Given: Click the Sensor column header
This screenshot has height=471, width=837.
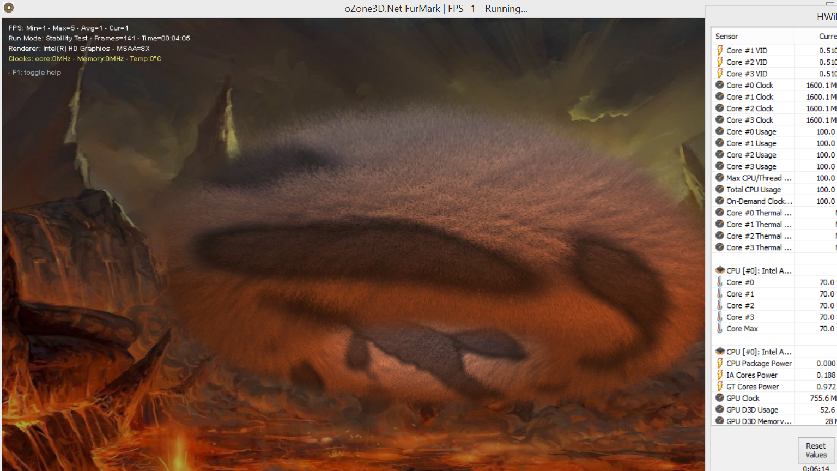Looking at the screenshot, I should [x=753, y=36].
